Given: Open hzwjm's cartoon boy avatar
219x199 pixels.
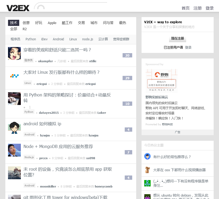Looking at the screenshot, I should tap(14, 127).
